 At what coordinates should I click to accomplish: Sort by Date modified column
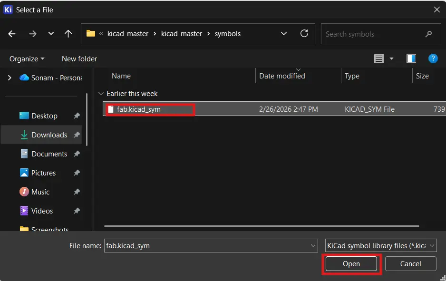coord(282,76)
